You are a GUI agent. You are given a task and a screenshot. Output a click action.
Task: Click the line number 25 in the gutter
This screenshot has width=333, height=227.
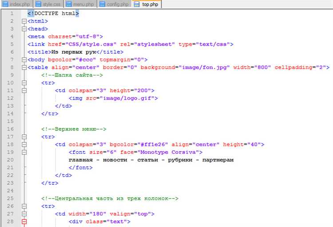point(11,198)
